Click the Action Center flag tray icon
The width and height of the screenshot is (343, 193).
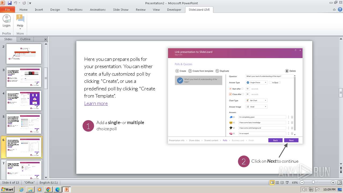tap(317, 190)
